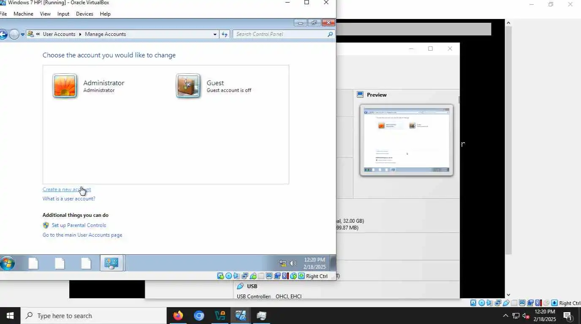Click the active Control Panel taskbar button
This screenshot has height=324, width=581.
pyautogui.click(x=111, y=263)
